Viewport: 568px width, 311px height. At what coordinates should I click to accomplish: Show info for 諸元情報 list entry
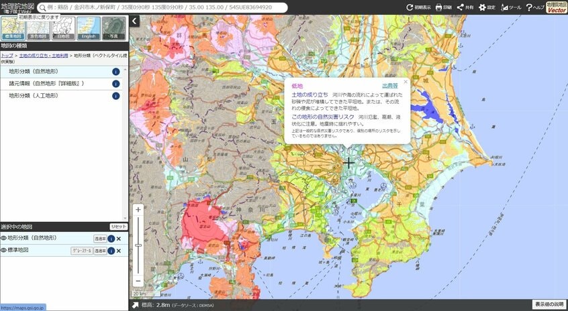116,84
